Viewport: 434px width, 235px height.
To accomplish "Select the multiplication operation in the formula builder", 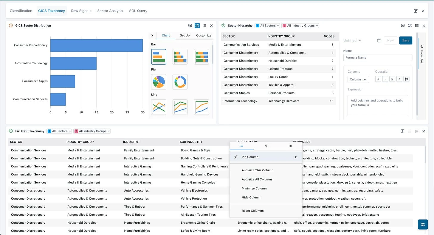I will point(392,79).
